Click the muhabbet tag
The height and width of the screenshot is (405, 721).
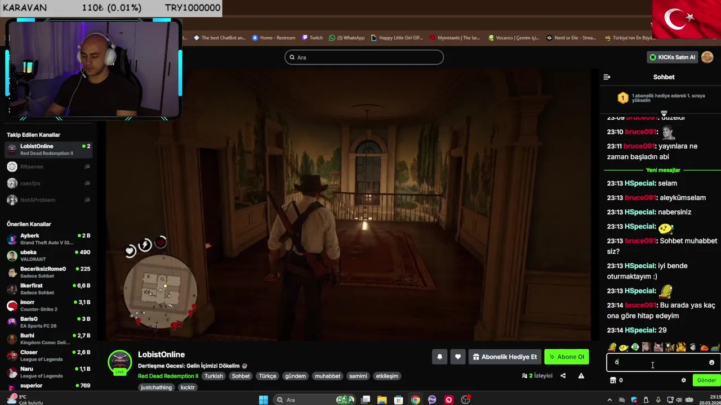click(327, 376)
